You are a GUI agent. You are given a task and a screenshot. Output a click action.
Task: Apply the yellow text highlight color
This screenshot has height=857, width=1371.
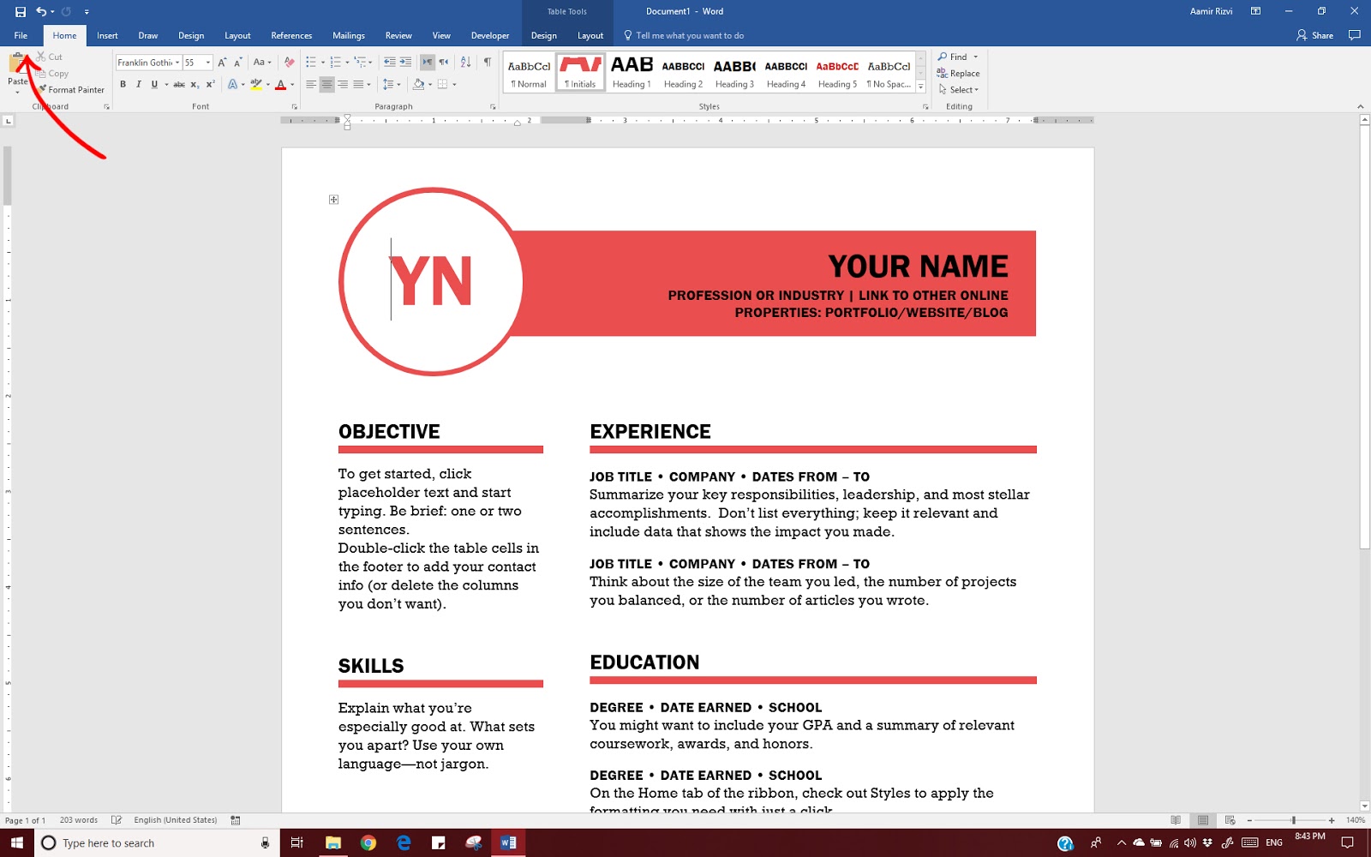click(x=255, y=85)
